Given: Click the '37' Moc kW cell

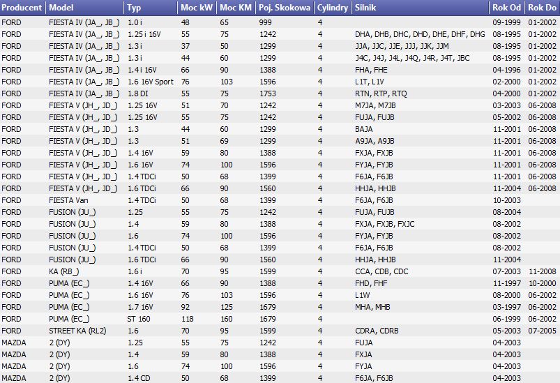Looking at the screenshot, I should point(185,46).
